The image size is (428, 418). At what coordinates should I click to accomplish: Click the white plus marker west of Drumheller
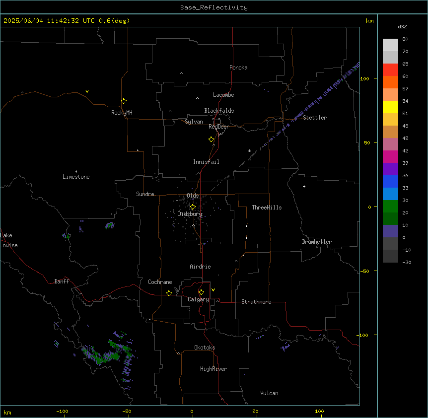tap(304, 186)
